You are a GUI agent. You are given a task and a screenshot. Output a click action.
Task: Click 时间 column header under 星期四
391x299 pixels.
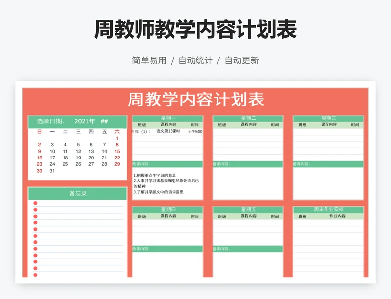coord(195,216)
